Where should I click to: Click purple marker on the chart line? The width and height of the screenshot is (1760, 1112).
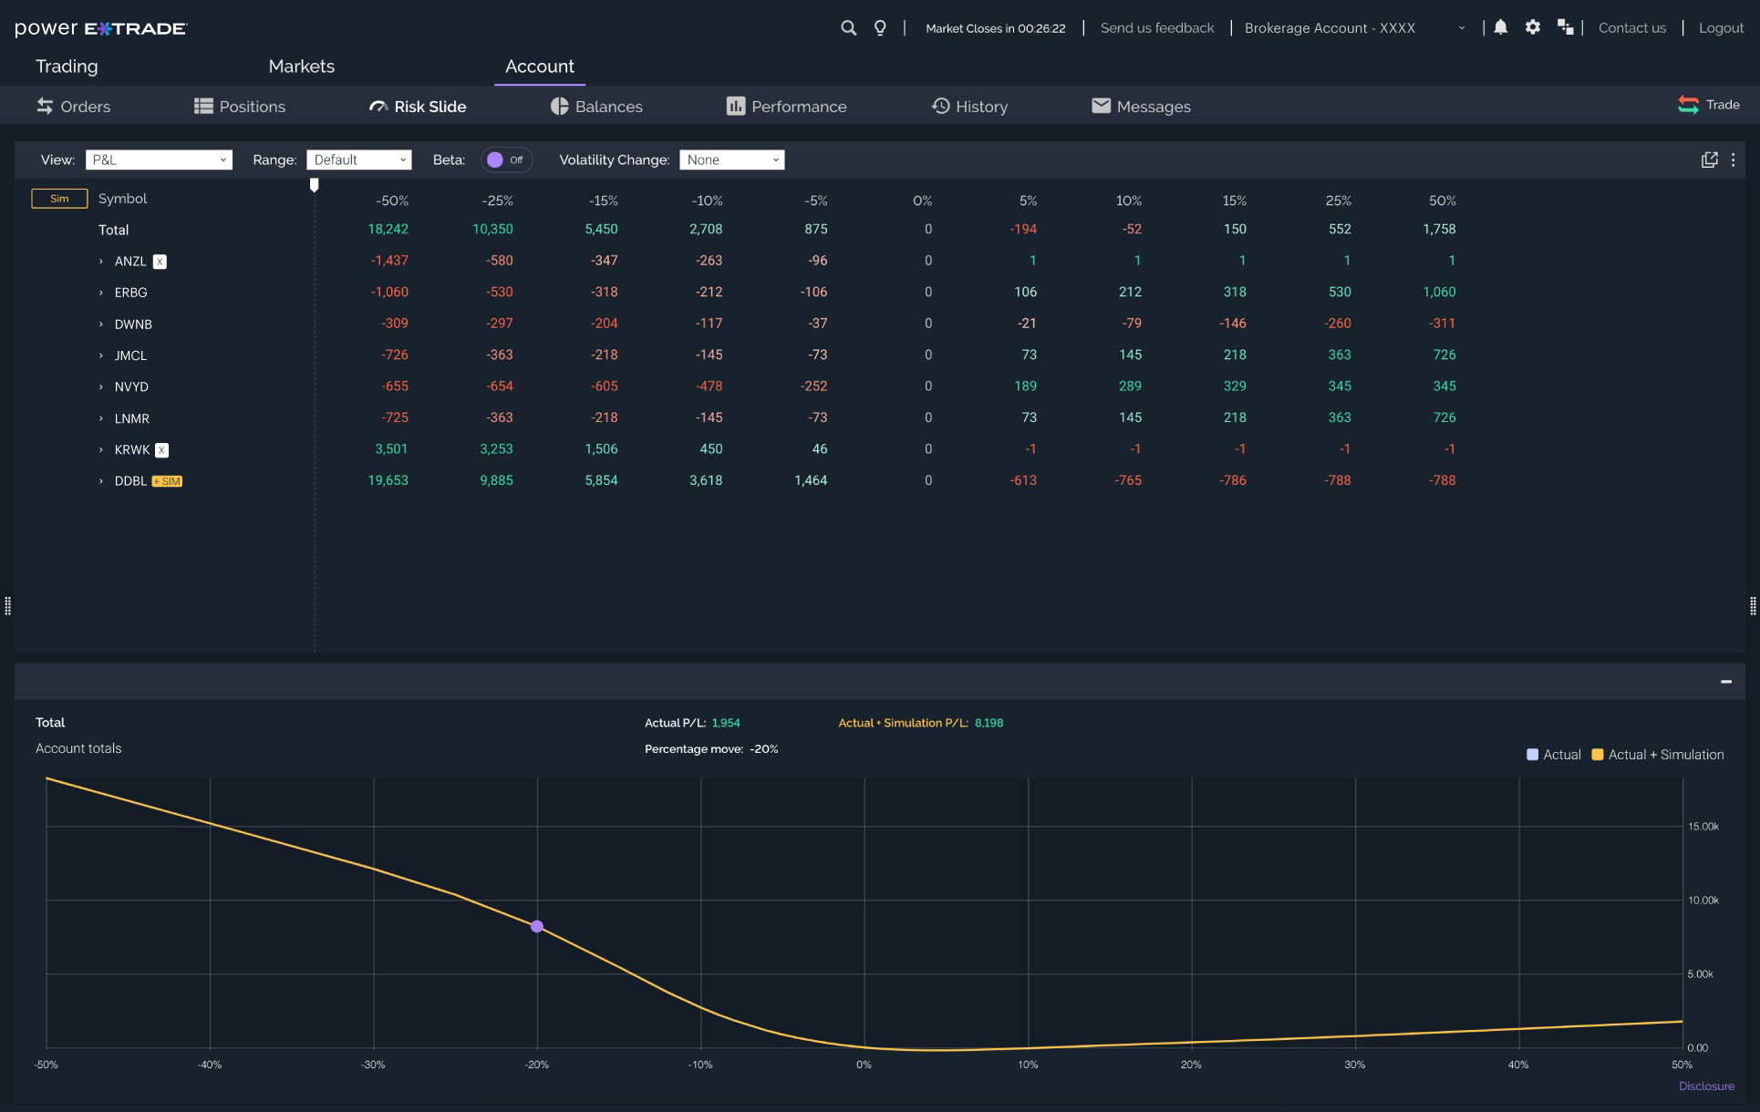click(x=537, y=926)
